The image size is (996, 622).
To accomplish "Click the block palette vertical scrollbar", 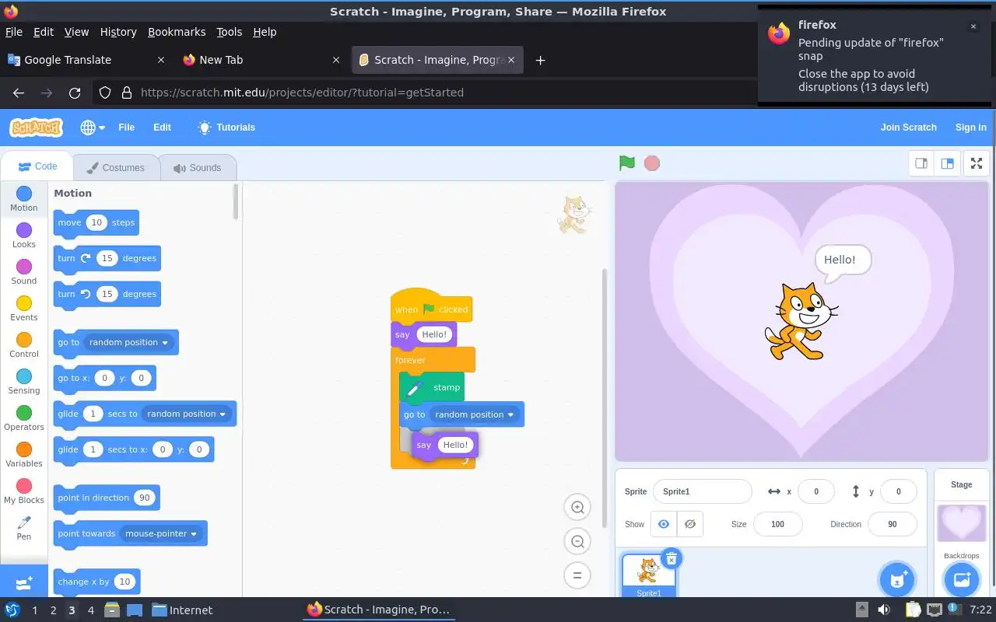I will point(236,202).
